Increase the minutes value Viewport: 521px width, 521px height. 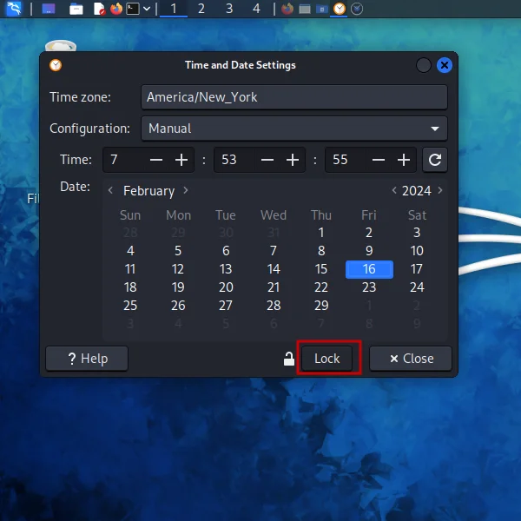point(293,160)
